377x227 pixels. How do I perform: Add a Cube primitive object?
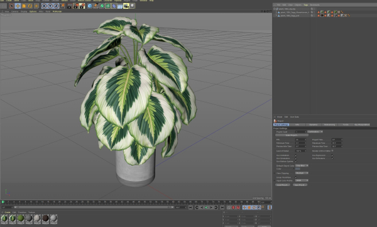90,6
